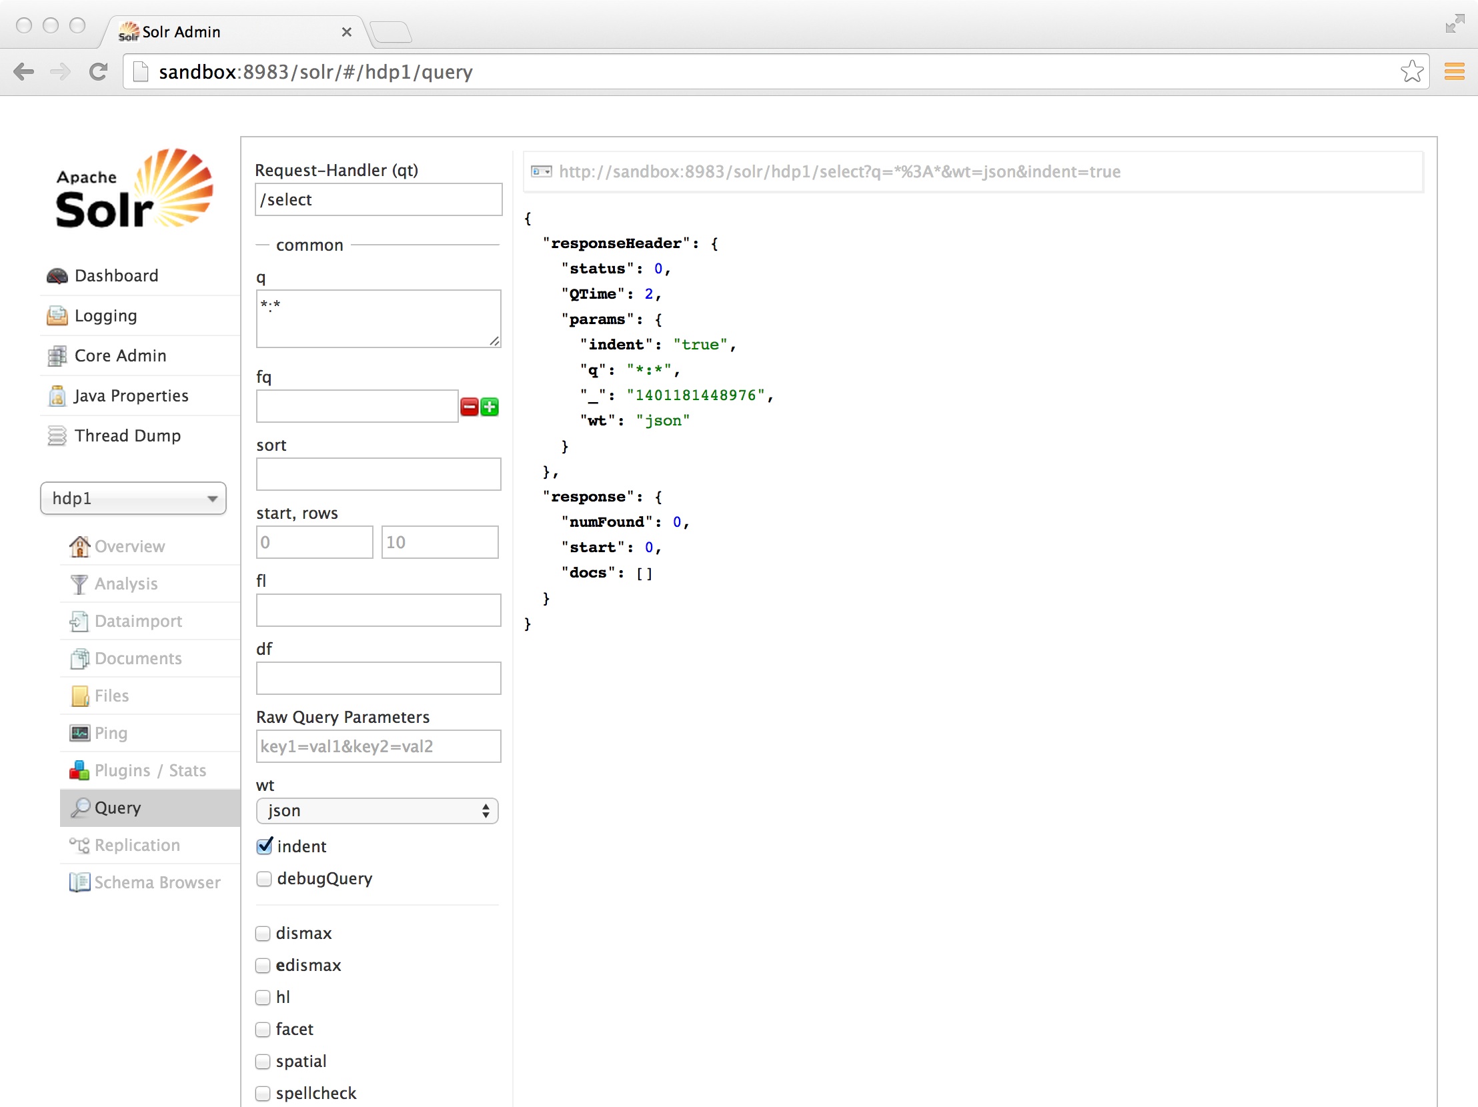Click the Dashboard gauge icon
Viewport: 1478px width, 1107px height.
coord(57,276)
